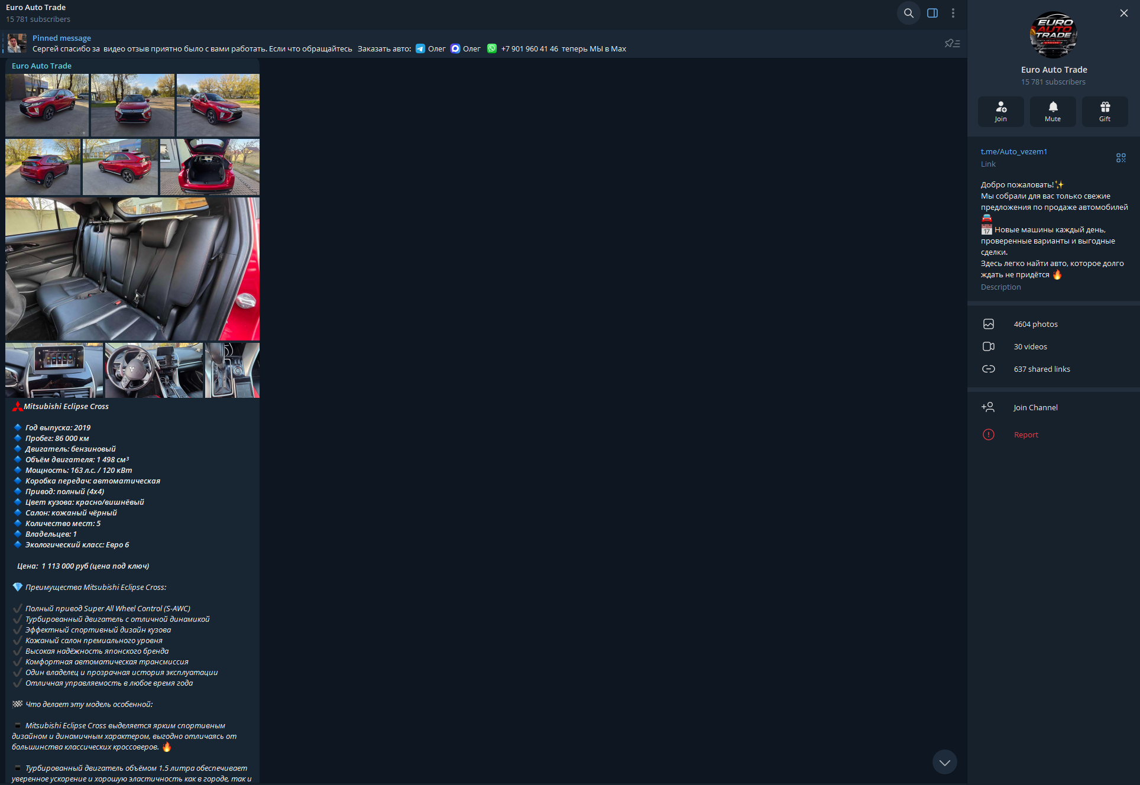Viewport: 1140px width, 785px height.
Task: Click the add-user icon beside Join Channel
Action: point(988,407)
